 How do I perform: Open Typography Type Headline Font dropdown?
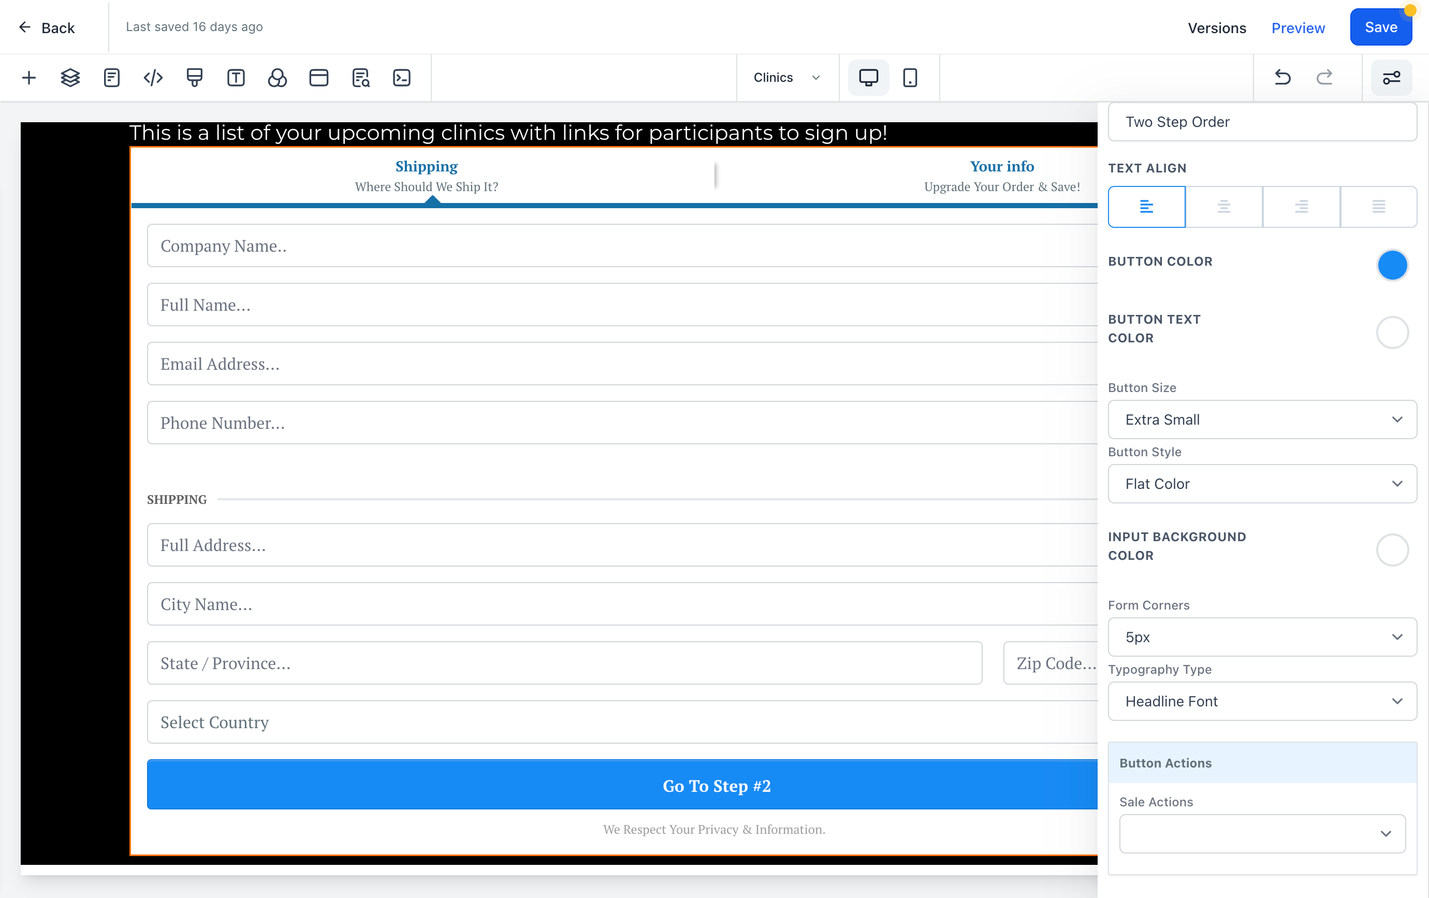click(x=1262, y=701)
